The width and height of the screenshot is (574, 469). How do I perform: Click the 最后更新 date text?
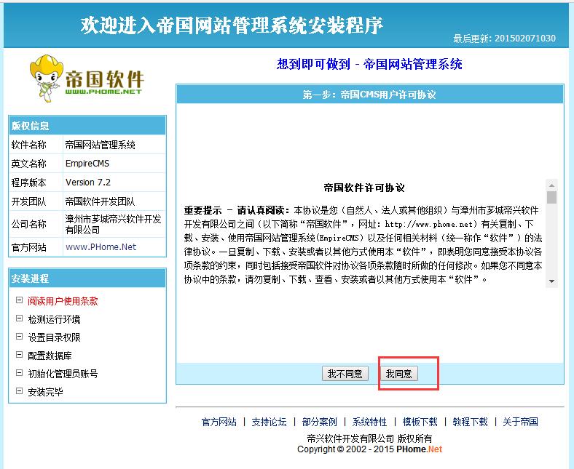coord(504,39)
